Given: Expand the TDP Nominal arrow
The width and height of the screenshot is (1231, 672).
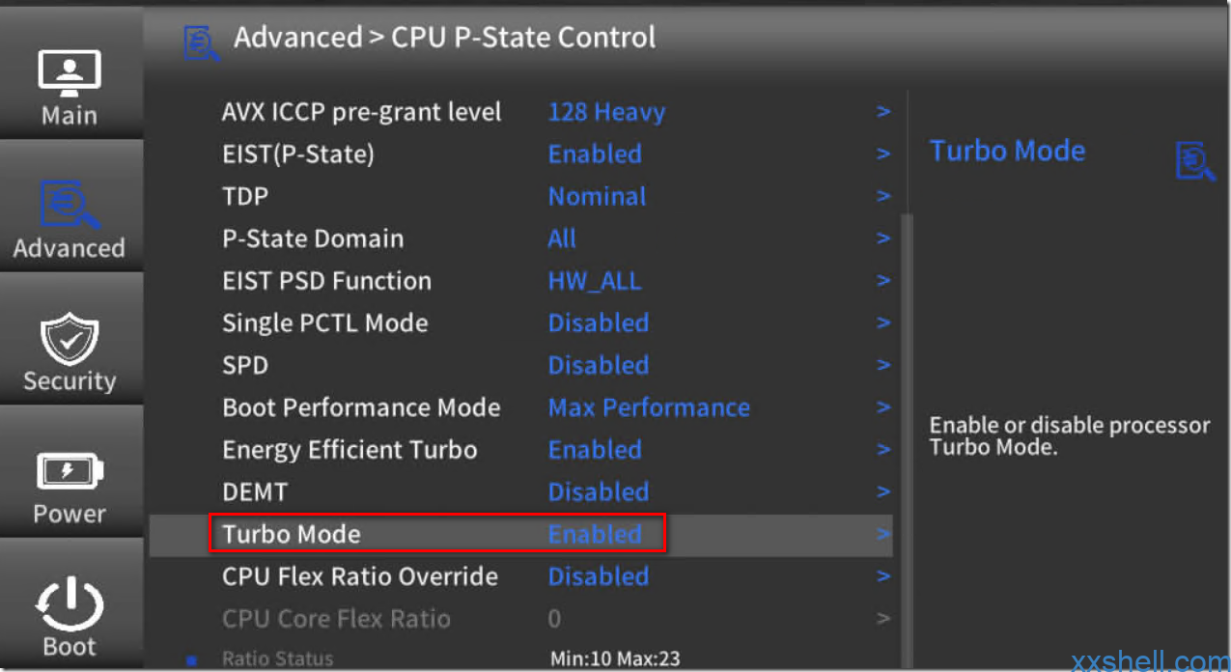Looking at the screenshot, I should [x=883, y=196].
